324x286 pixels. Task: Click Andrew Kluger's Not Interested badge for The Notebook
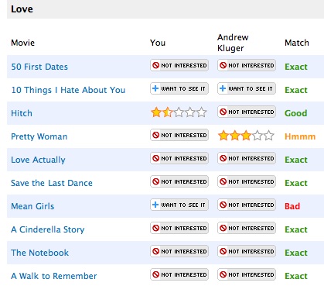coord(247,251)
